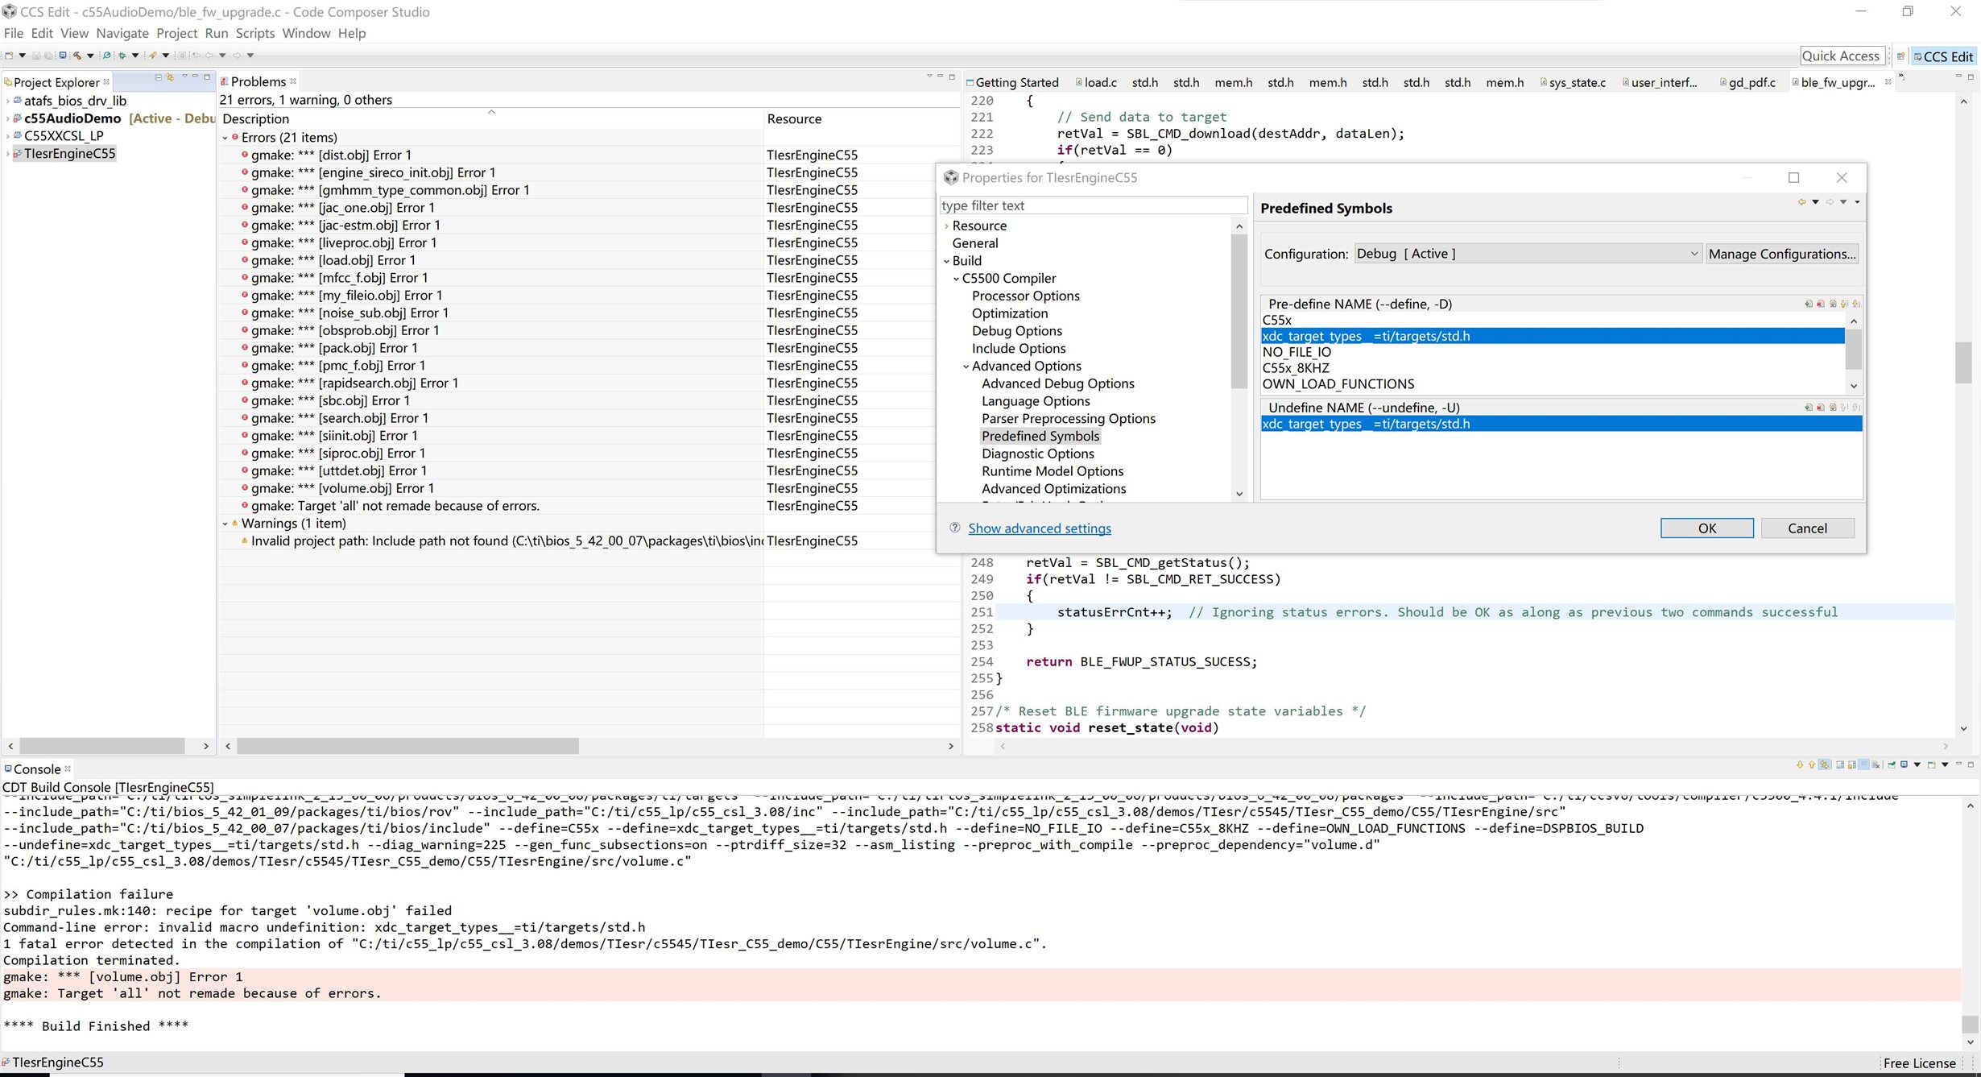Image resolution: width=1981 pixels, height=1077 pixels.
Task: Collapse the Advanced Options tree node
Action: tap(966, 367)
